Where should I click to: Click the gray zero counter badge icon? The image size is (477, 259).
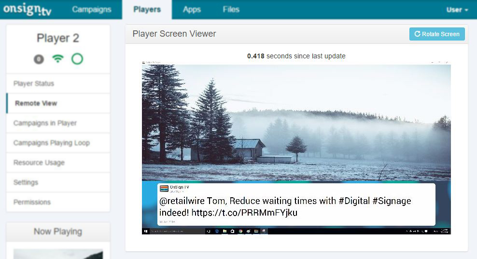click(39, 59)
